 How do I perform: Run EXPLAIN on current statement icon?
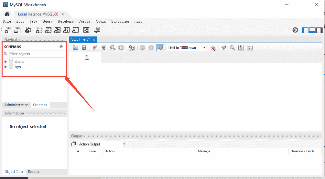click(x=112, y=48)
